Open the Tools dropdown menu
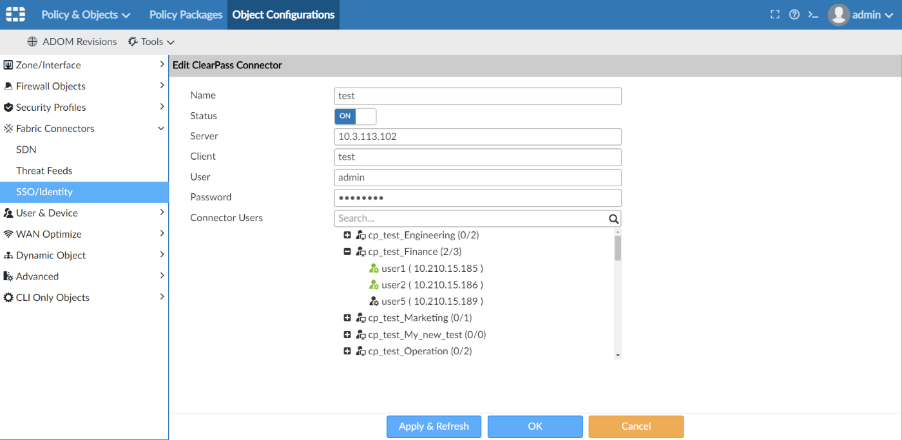Viewport: 902px width, 440px height. click(x=151, y=42)
